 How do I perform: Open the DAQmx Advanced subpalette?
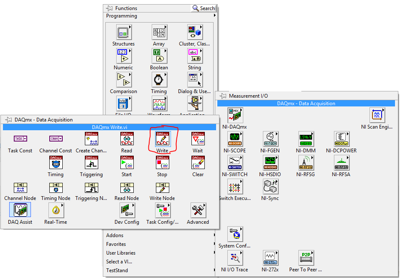pos(198,211)
